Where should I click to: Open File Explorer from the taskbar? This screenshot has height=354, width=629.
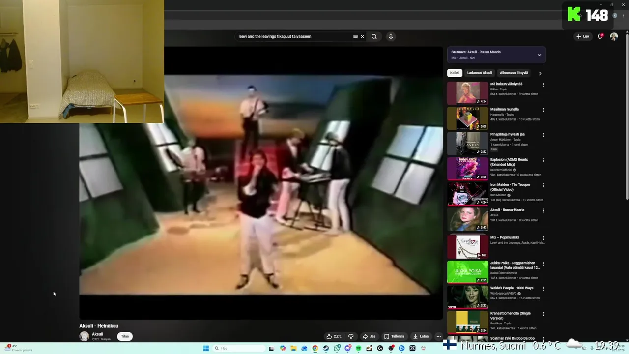click(x=293, y=348)
